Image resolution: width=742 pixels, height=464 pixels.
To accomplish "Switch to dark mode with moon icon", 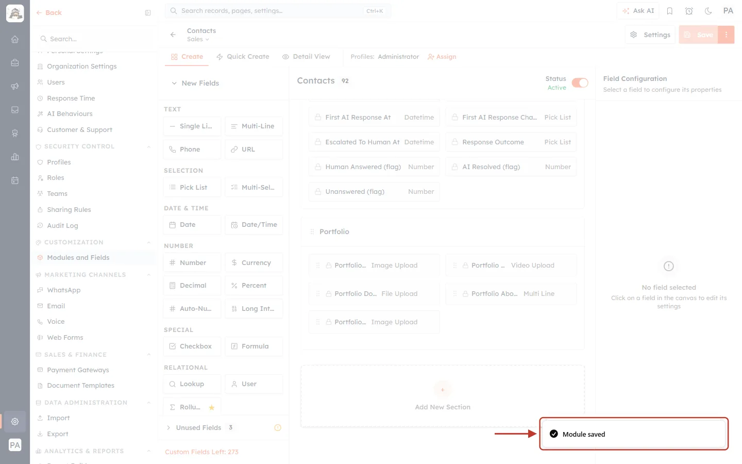I will 708,11.
